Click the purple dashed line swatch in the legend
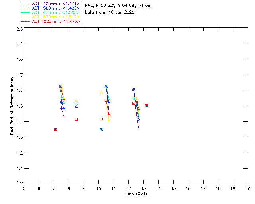 [x=25, y=4]
